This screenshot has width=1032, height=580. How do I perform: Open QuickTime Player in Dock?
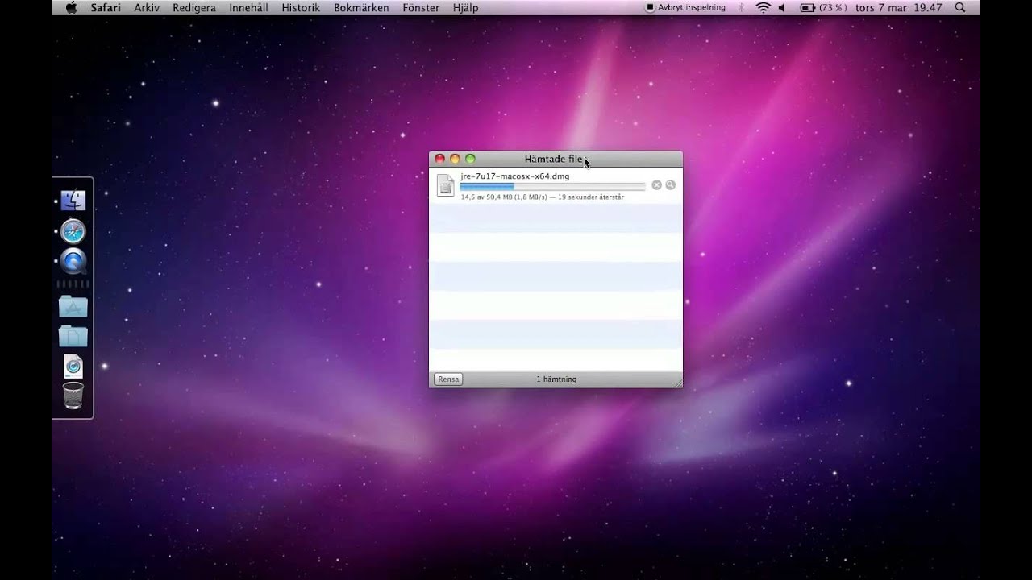73,262
